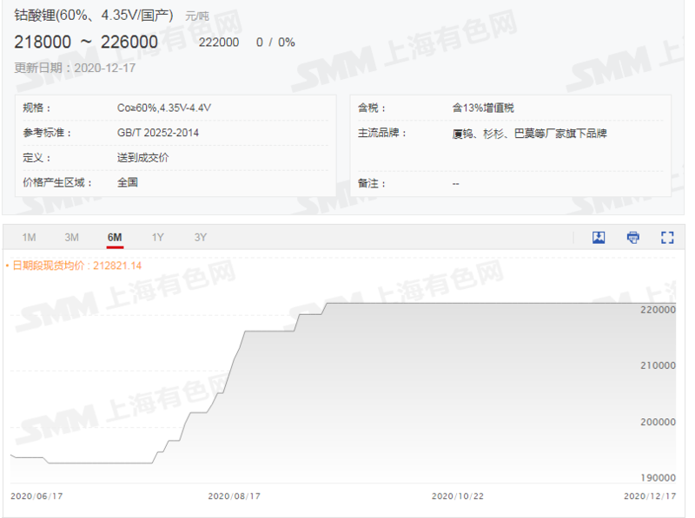Click the print chart icon
695x518 pixels.
coord(632,236)
